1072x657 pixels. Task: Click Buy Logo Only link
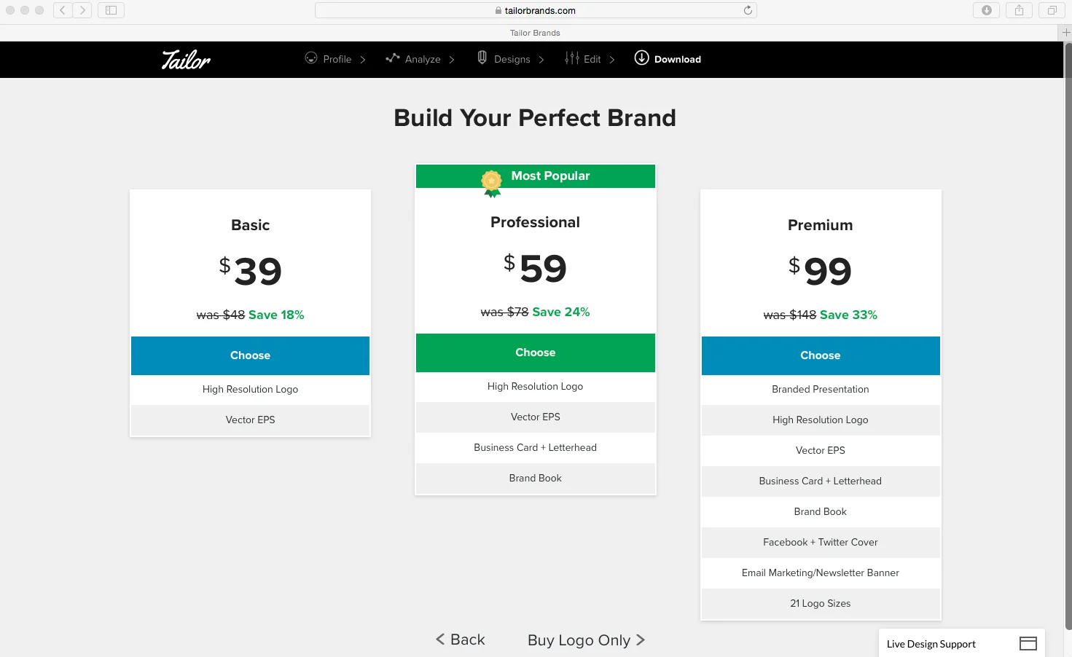(586, 640)
